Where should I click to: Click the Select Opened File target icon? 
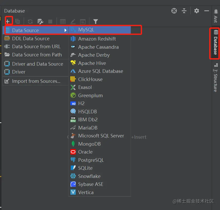[x=174, y=11]
